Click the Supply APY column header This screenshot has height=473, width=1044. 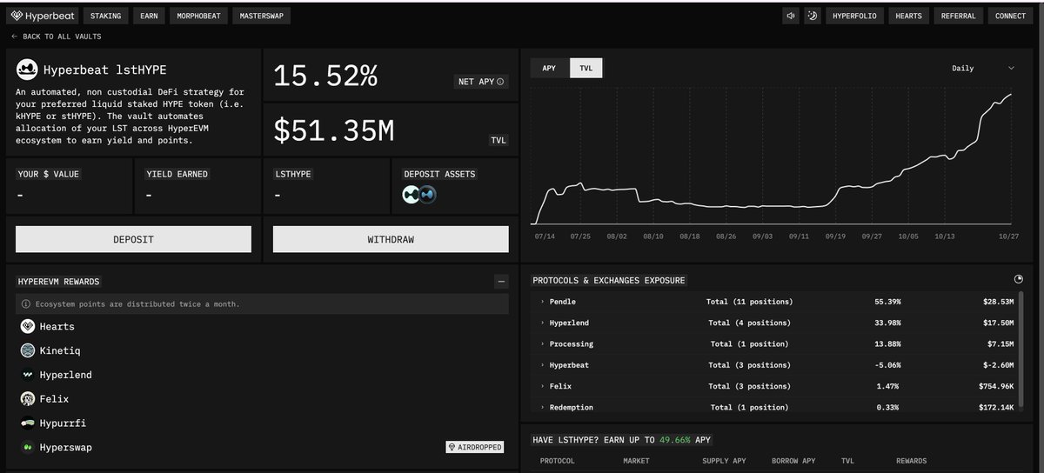724,461
